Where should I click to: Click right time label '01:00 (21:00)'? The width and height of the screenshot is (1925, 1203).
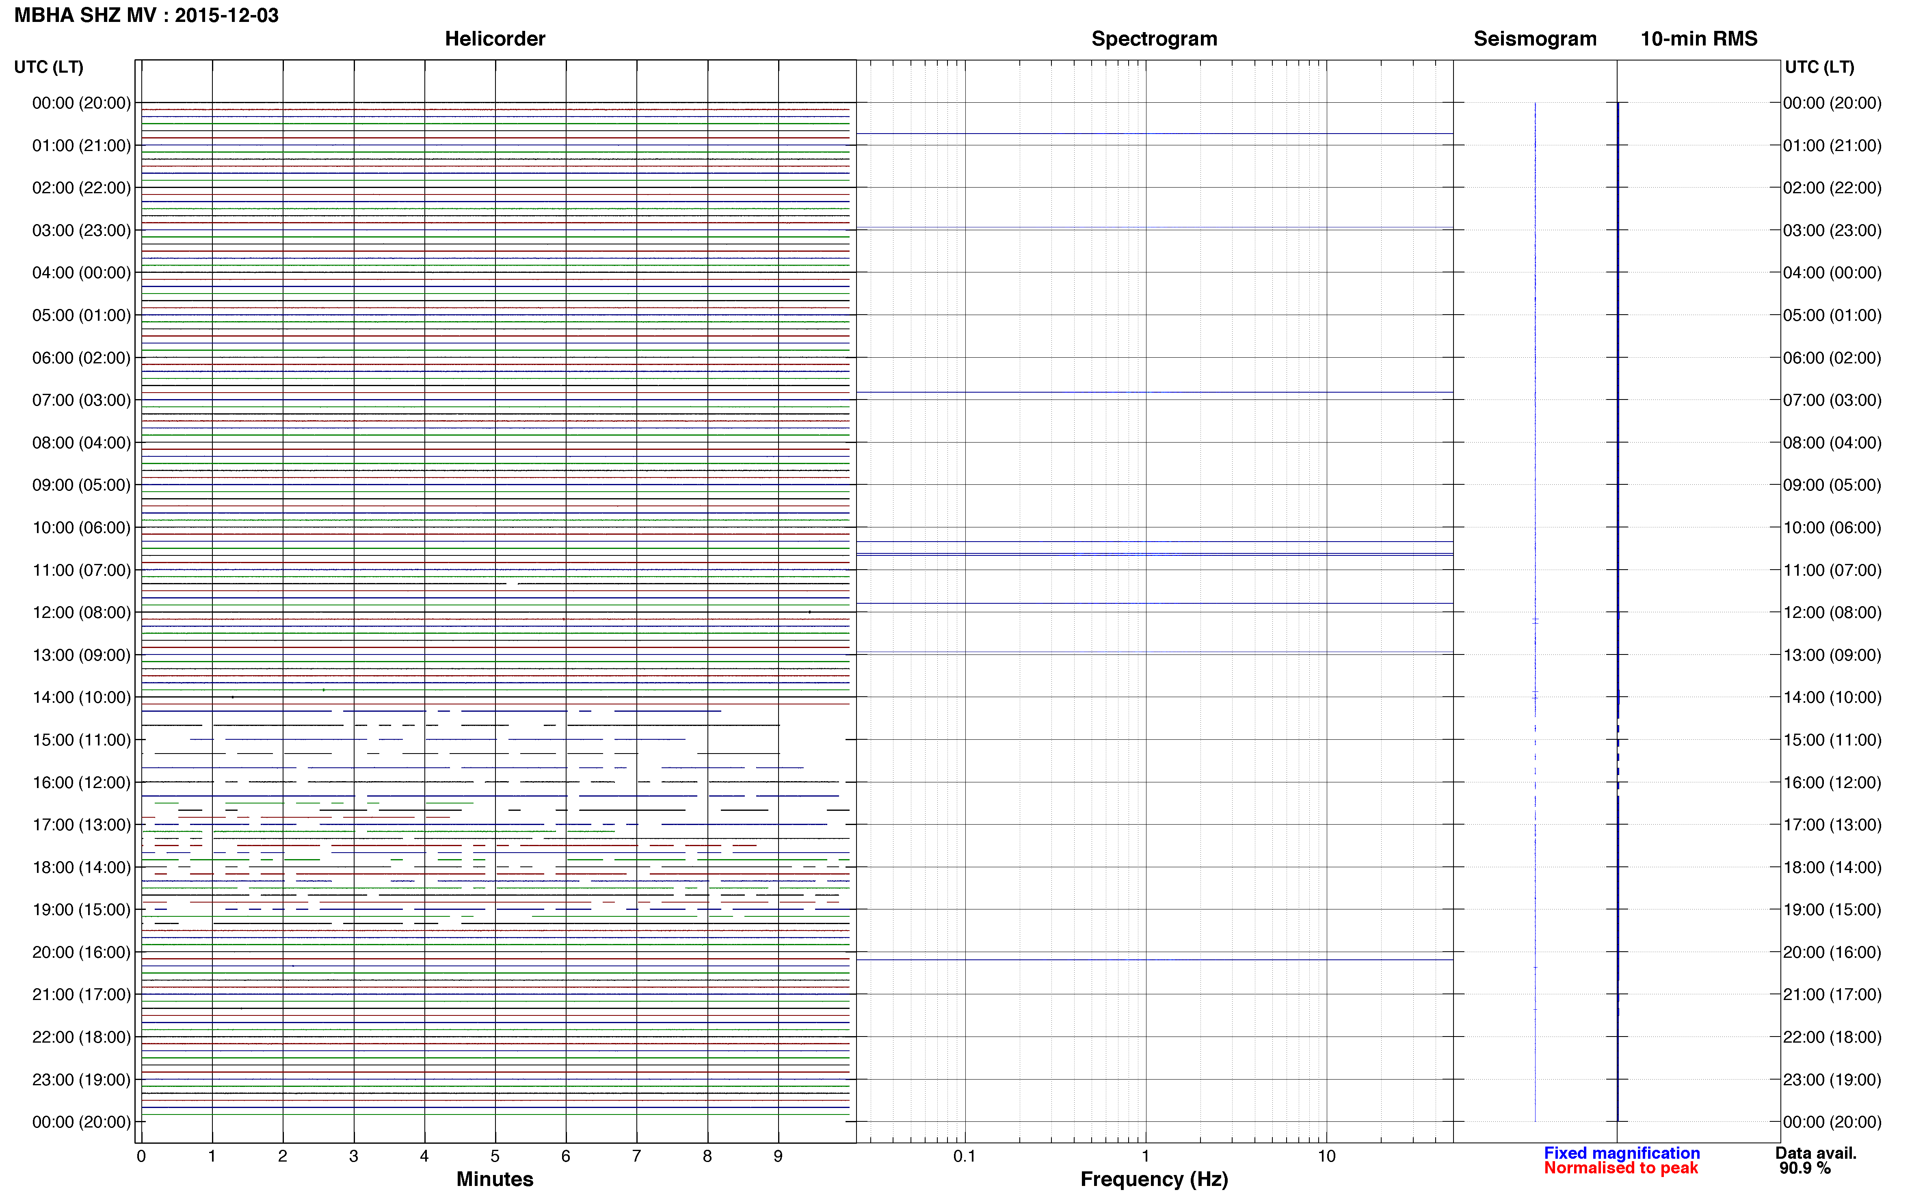point(1833,146)
